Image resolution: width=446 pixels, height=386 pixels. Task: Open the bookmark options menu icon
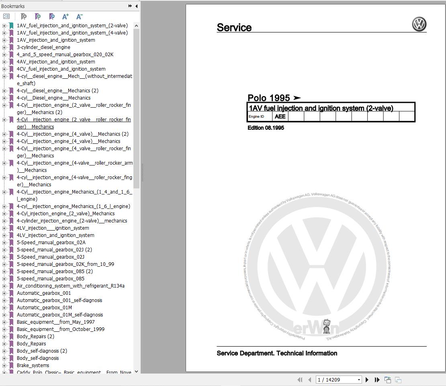click(6, 16)
